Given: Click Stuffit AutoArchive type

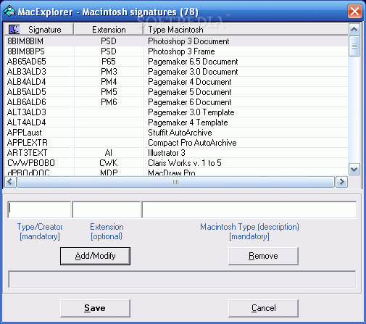Looking at the screenshot, I should click(x=180, y=133).
